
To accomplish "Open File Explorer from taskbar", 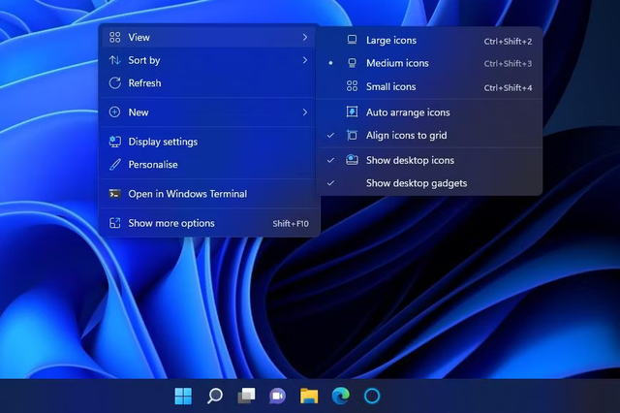I will tap(309, 396).
